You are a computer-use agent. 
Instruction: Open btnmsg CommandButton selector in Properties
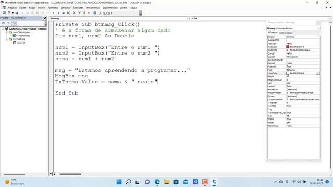[318, 28]
